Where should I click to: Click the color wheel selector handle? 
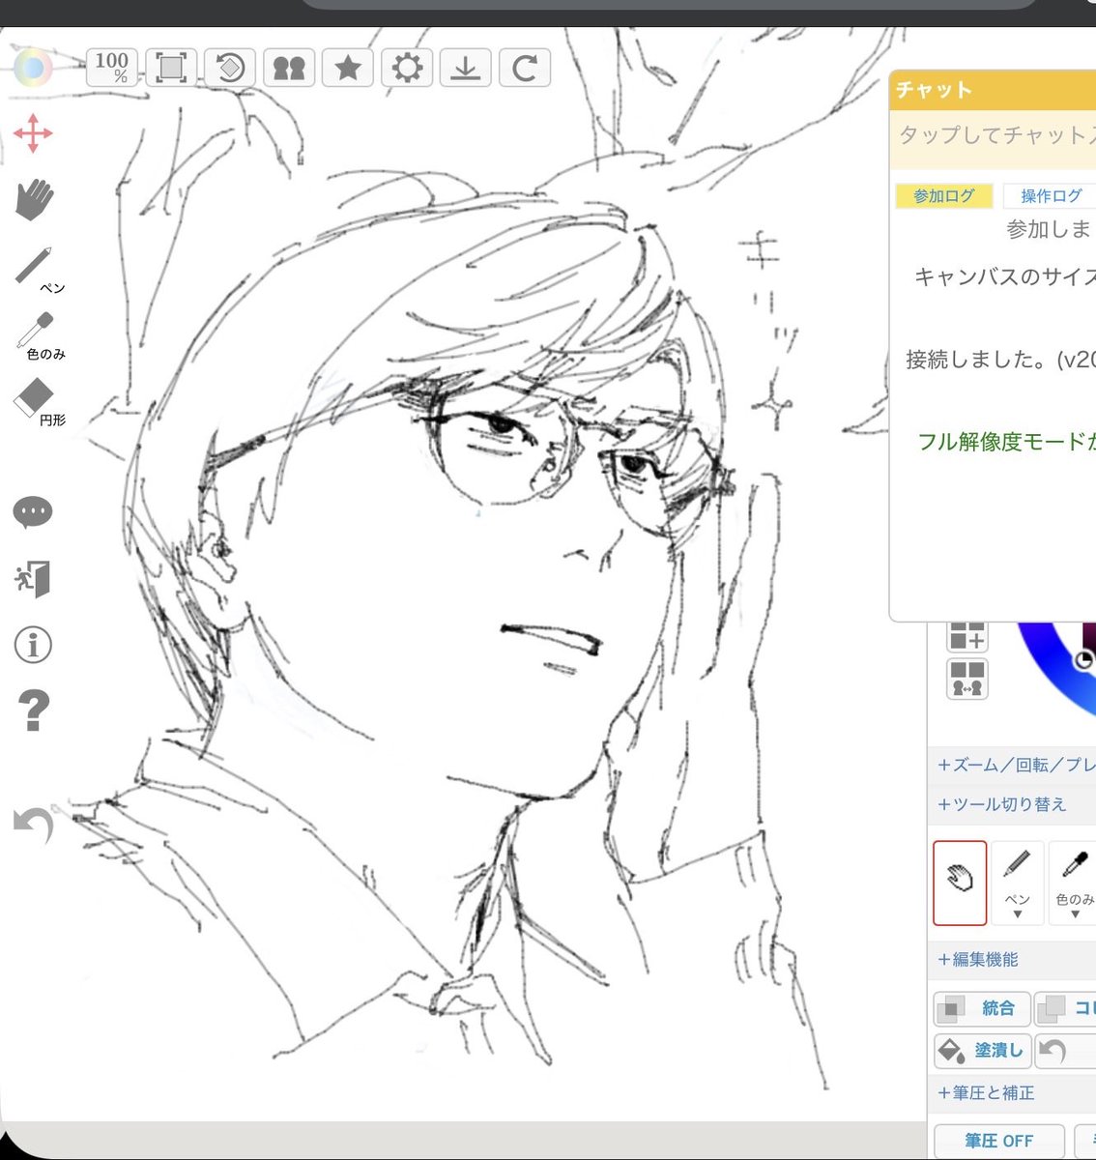[1083, 660]
